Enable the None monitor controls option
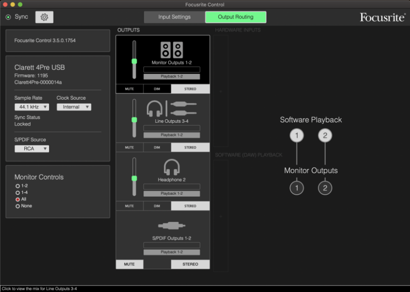This screenshot has height=292, width=410. [18, 205]
